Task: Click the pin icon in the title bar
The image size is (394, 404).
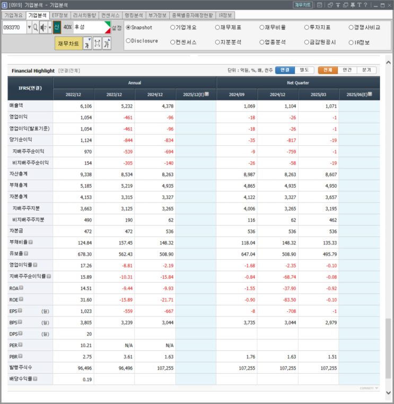Action: (353, 5)
